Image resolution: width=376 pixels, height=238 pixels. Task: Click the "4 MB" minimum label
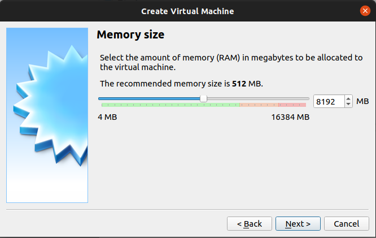coord(108,117)
